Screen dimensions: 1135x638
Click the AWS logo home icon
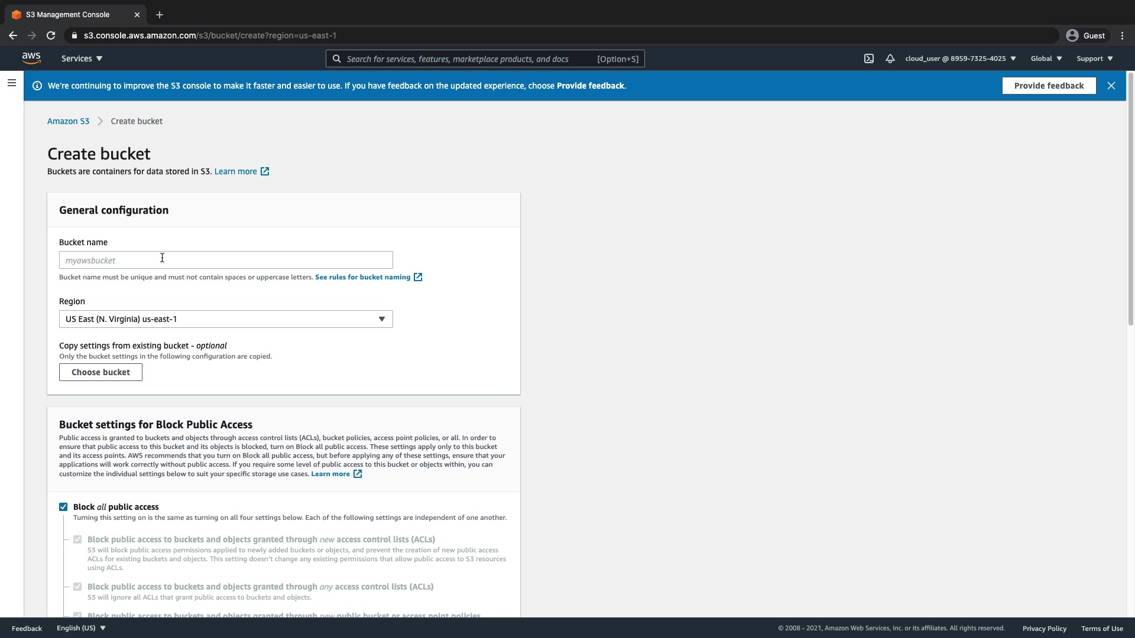tap(31, 58)
